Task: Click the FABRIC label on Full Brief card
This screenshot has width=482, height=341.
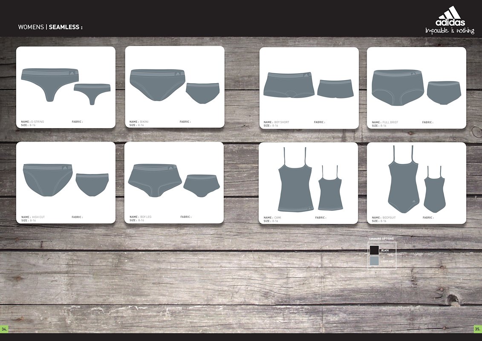Action: point(427,122)
